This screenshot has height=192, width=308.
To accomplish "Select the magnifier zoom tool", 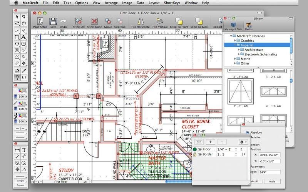I will [17, 78].
